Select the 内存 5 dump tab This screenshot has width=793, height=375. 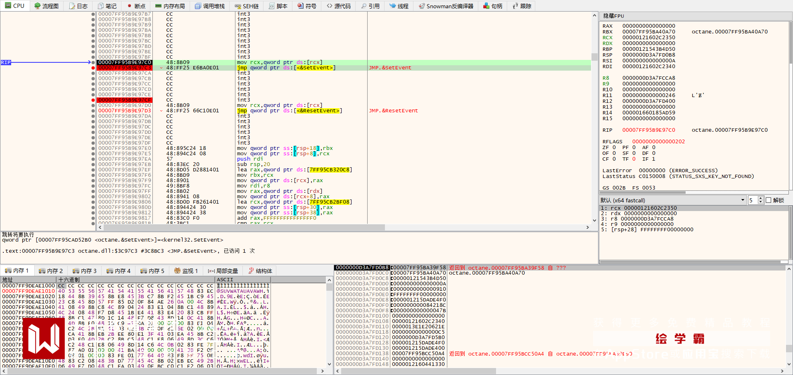[x=152, y=271]
